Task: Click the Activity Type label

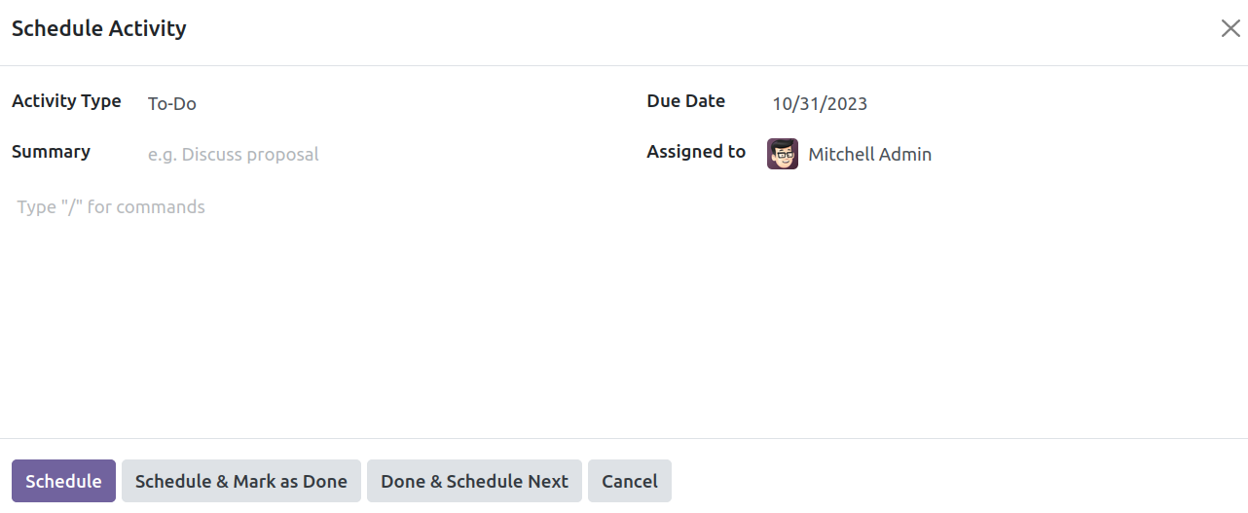Action: tap(66, 101)
